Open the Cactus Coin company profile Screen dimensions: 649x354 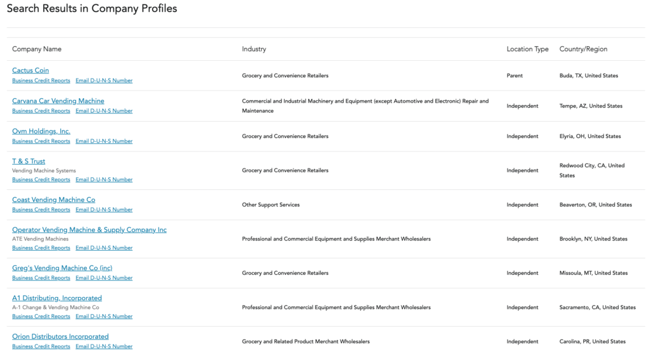(30, 70)
